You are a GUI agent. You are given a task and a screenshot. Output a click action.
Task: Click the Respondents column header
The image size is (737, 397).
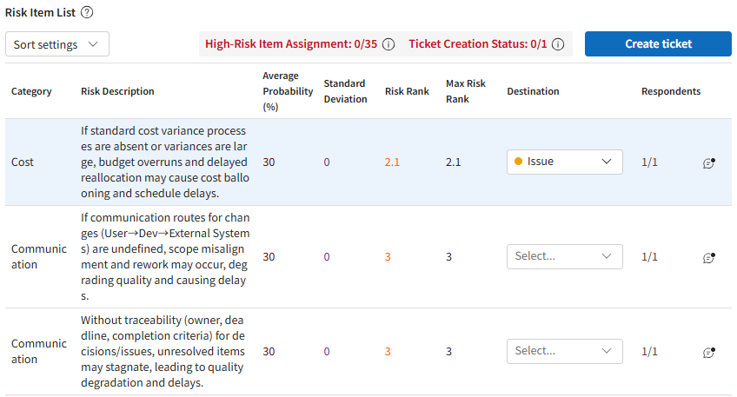point(670,91)
